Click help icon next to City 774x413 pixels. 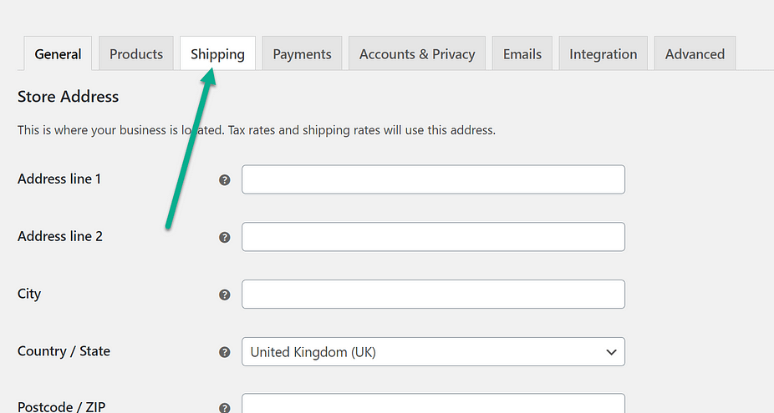(224, 295)
